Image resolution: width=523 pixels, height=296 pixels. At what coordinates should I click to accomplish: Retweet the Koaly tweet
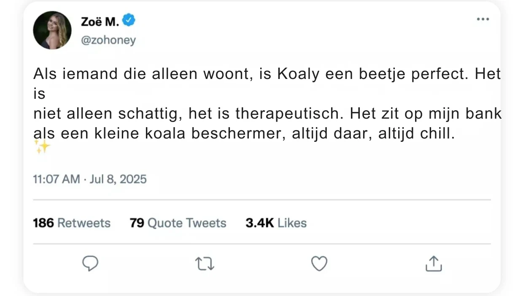click(x=205, y=264)
